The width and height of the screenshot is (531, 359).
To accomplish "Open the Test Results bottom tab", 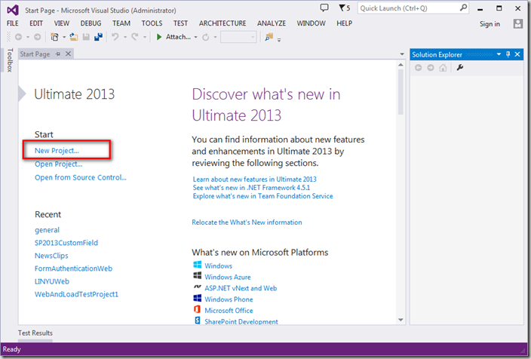I will click(x=35, y=333).
